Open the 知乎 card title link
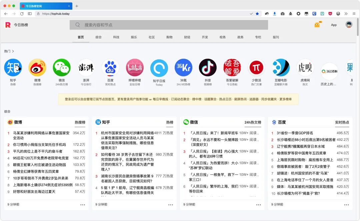Viewport: 360px width, 221px height. [106, 122]
